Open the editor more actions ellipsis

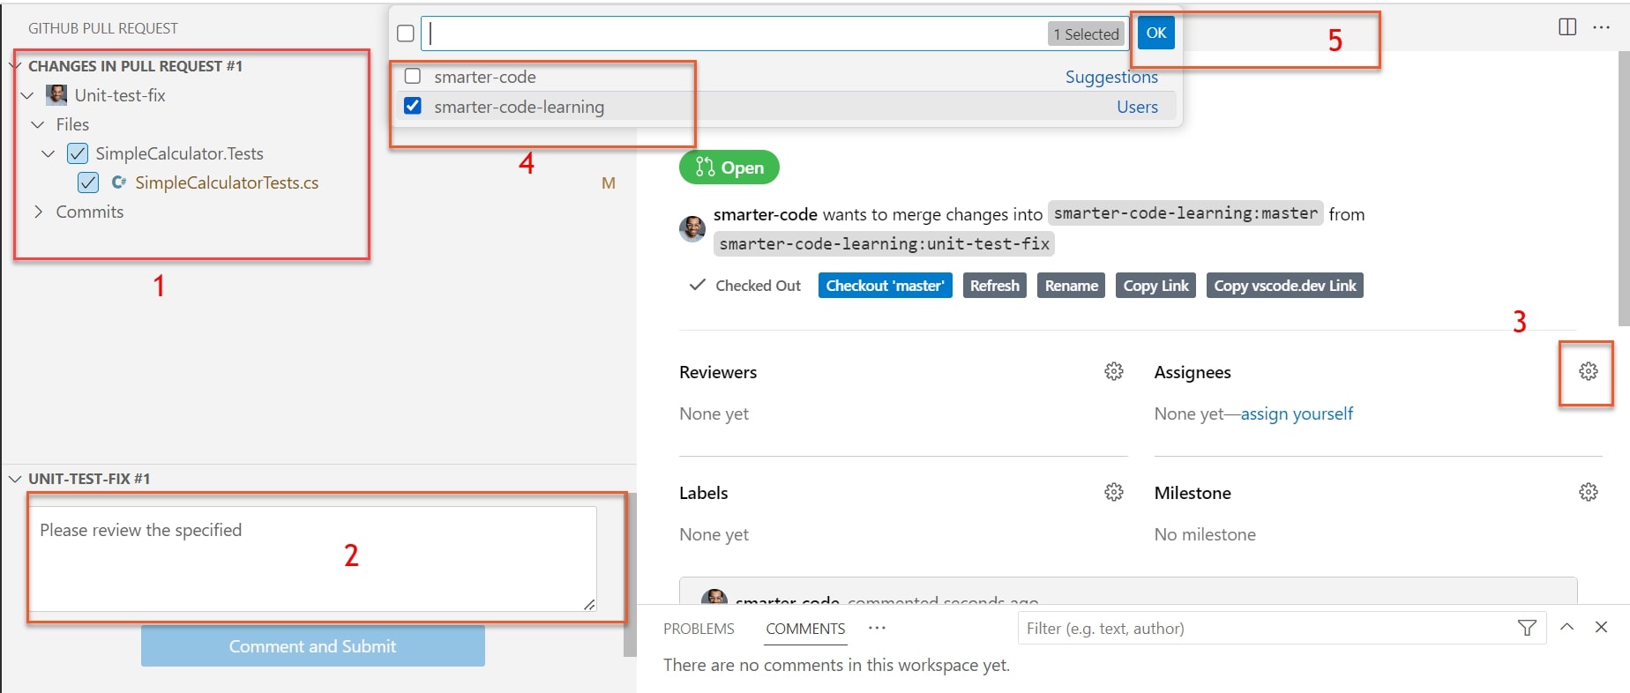1602,27
